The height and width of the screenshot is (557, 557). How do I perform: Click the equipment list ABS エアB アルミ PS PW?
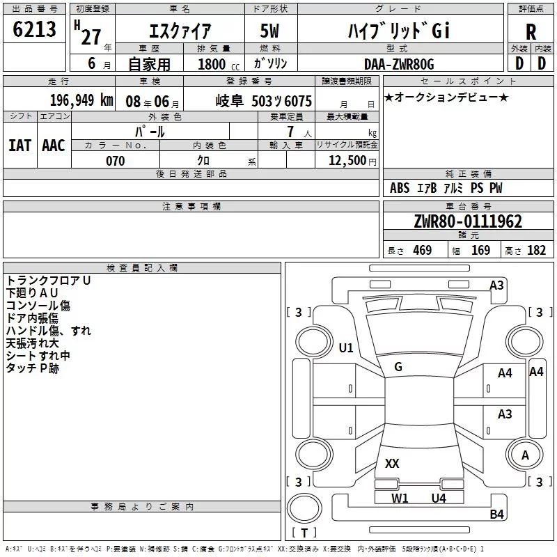pyautogui.click(x=446, y=188)
